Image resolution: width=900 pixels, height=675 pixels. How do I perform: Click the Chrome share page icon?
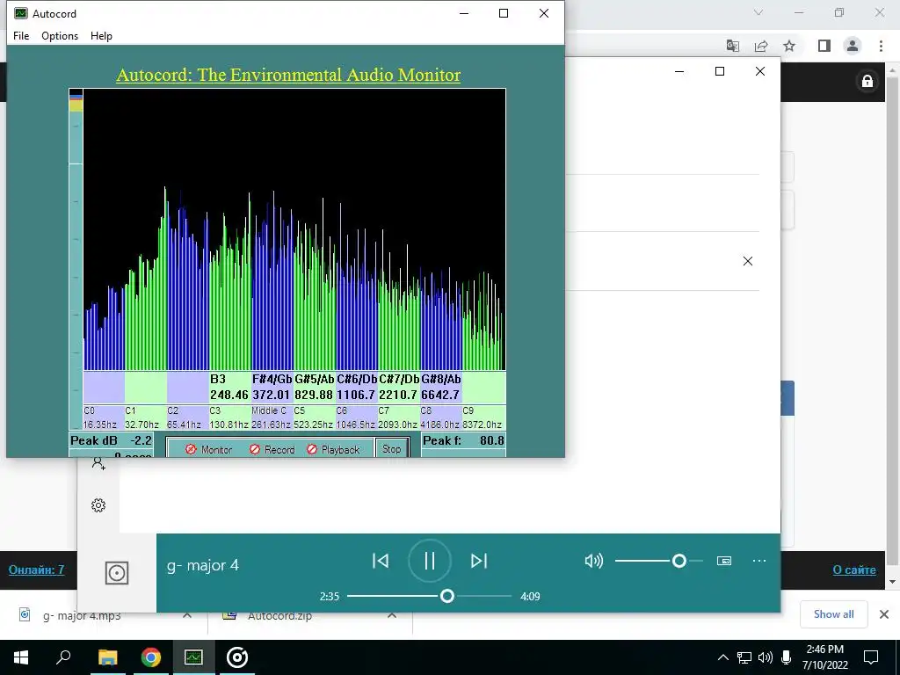pyautogui.click(x=761, y=46)
